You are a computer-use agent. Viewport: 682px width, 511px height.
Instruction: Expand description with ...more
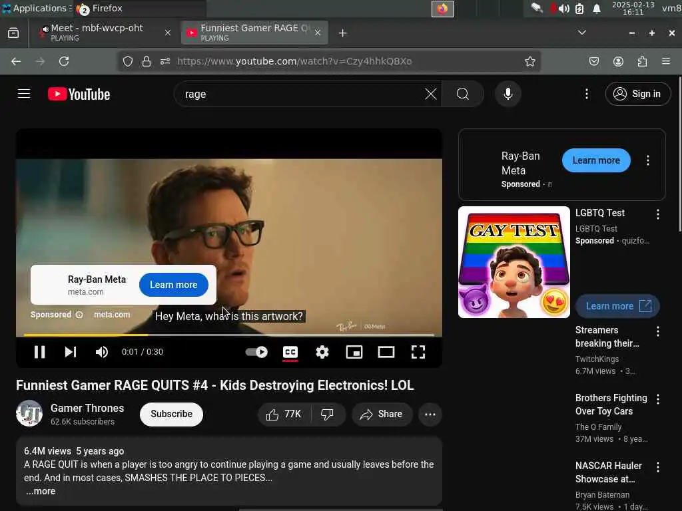coord(41,492)
